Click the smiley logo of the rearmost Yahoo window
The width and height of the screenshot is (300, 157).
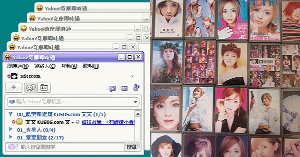click(x=39, y=8)
